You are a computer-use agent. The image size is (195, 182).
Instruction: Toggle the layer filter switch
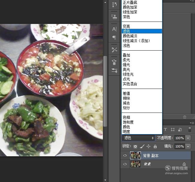[190, 129]
